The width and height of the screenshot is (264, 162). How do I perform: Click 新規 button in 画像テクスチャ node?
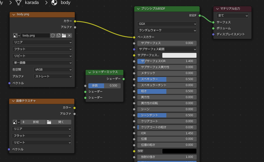(33, 122)
